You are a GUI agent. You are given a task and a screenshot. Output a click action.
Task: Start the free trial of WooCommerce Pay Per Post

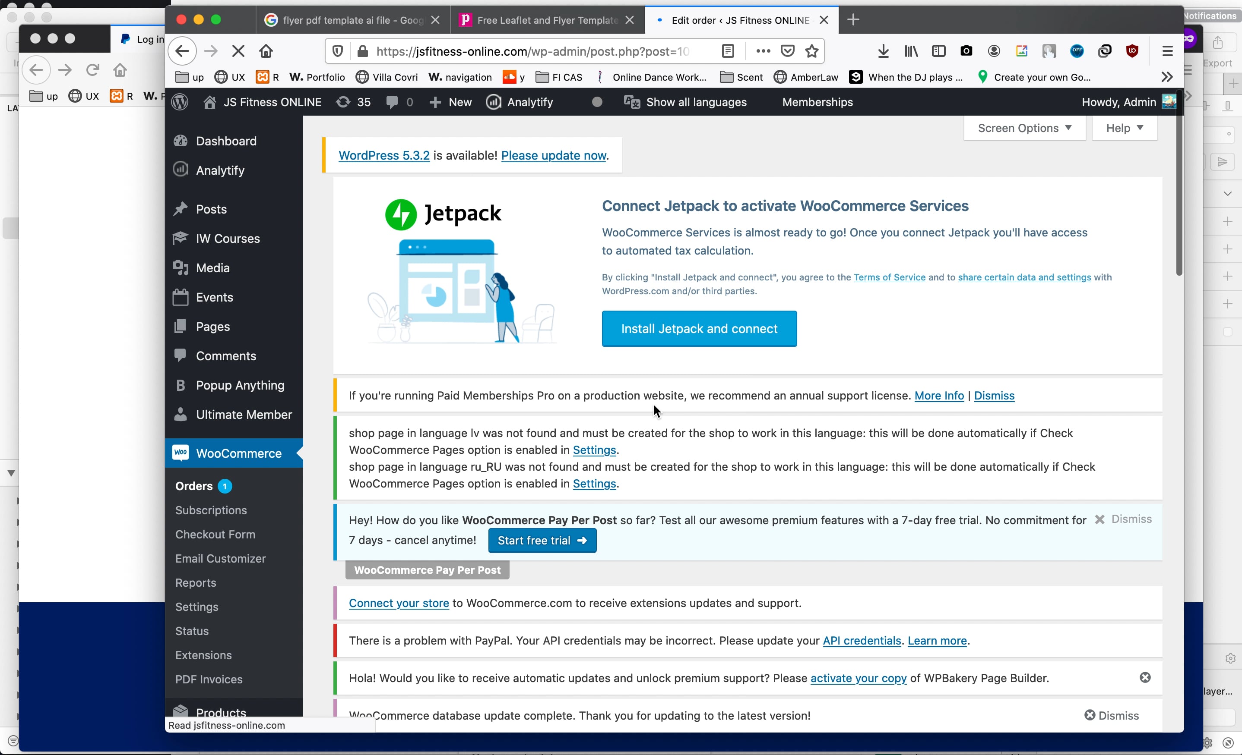[542, 541]
